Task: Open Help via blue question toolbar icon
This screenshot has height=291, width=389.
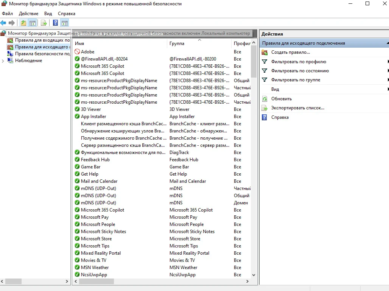Action: [55, 23]
